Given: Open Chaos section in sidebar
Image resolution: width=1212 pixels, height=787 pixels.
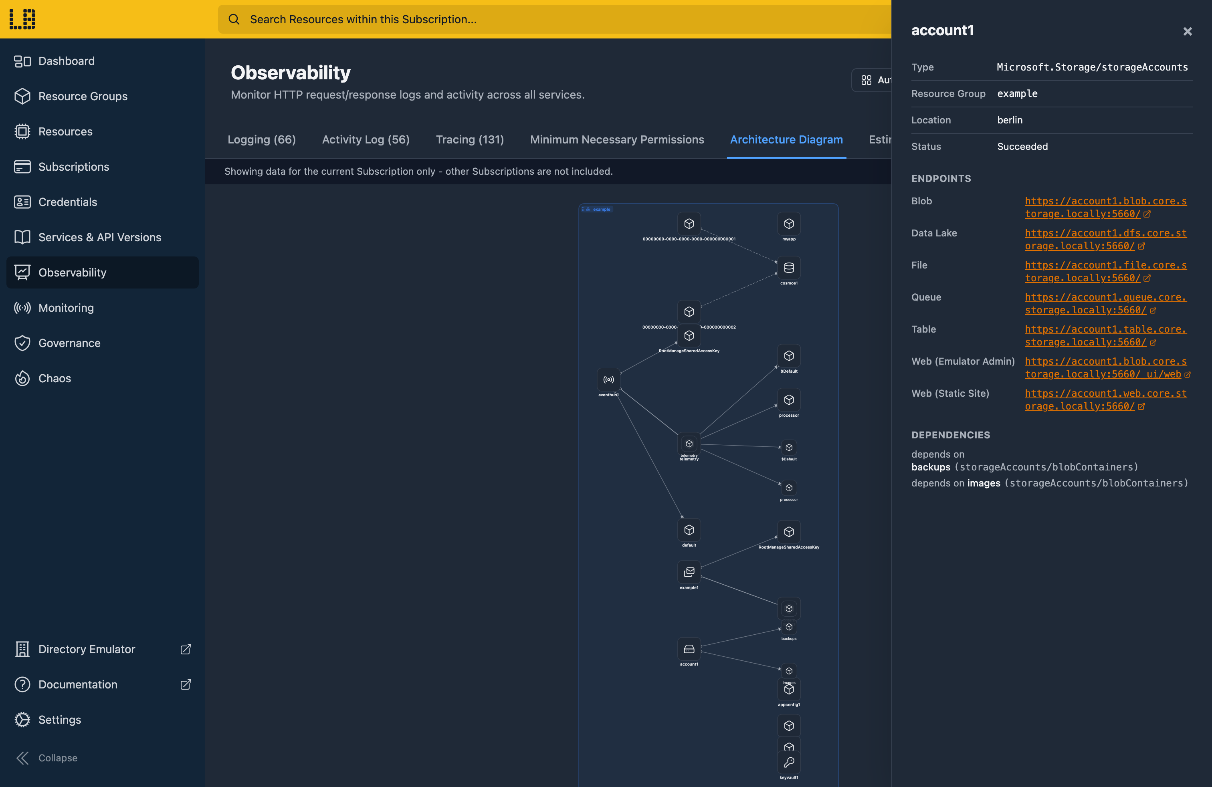Looking at the screenshot, I should click(x=103, y=378).
